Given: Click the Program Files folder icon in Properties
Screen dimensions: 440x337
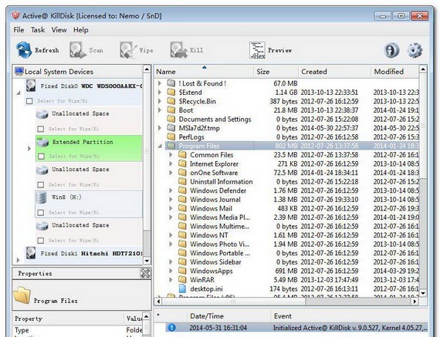Looking at the screenshot, I should (x=22, y=295).
